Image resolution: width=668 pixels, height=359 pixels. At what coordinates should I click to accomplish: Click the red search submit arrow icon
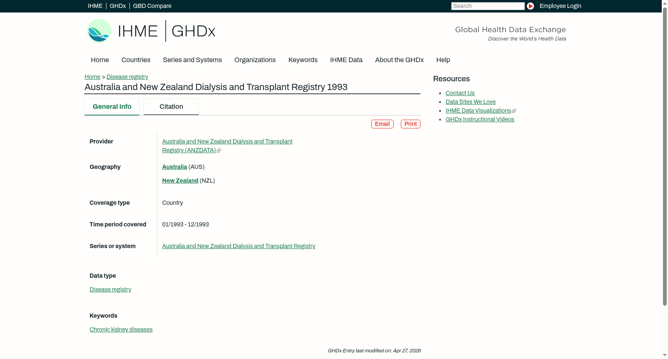pyautogui.click(x=530, y=6)
